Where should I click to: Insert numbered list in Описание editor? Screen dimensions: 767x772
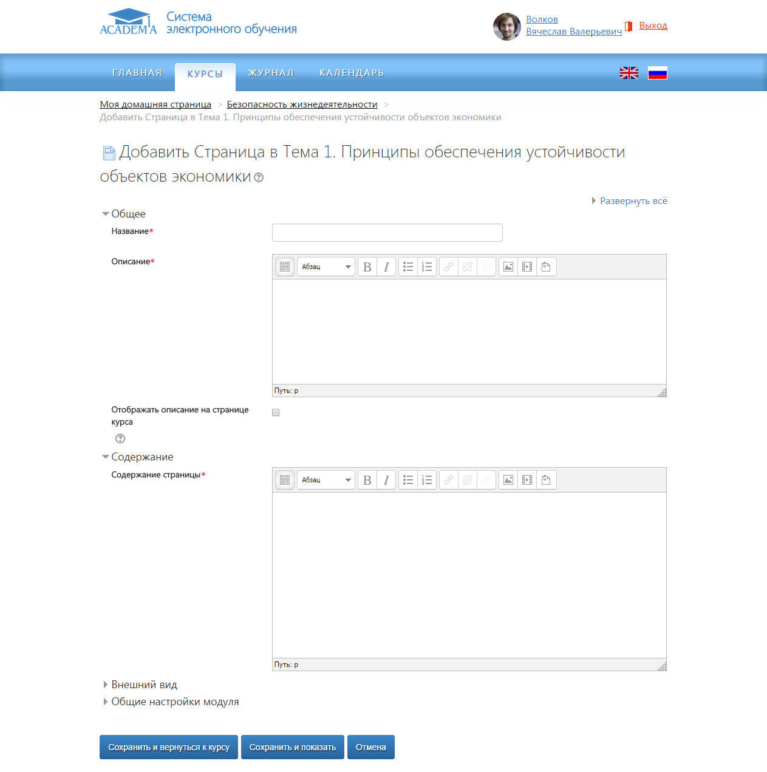tap(427, 267)
